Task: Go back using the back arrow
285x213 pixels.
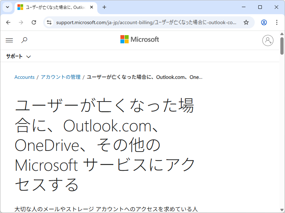Action: click(9, 22)
